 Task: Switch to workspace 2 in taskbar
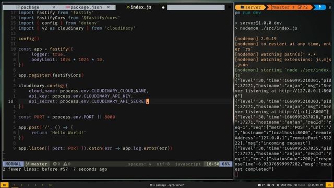[x=22, y=185]
